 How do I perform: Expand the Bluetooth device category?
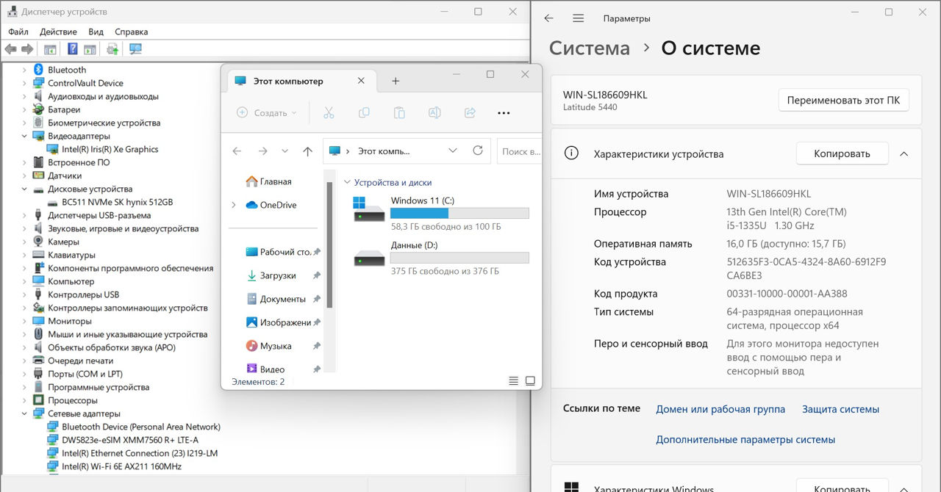tap(24, 70)
